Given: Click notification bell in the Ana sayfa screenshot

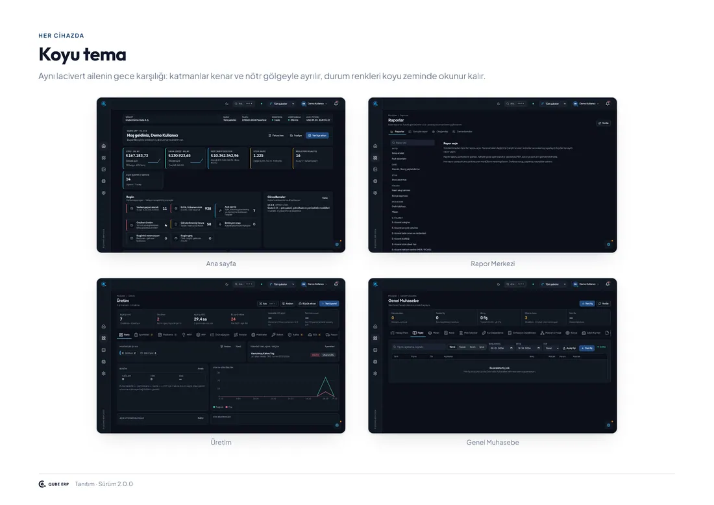Looking at the screenshot, I should coord(336,104).
